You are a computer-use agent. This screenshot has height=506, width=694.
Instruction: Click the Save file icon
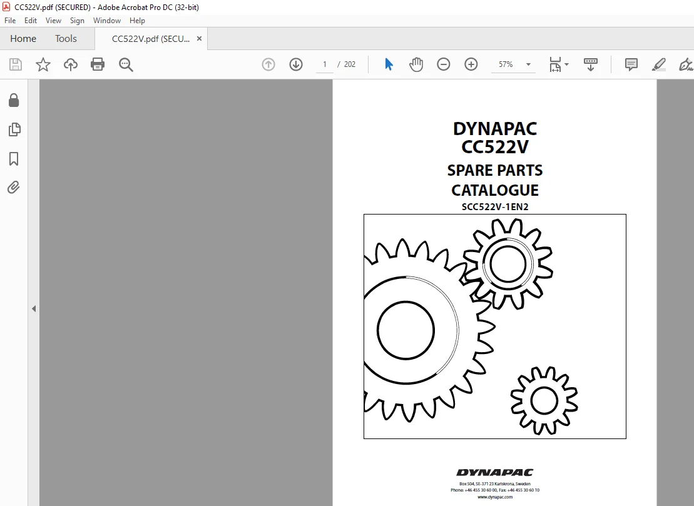(x=16, y=64)
